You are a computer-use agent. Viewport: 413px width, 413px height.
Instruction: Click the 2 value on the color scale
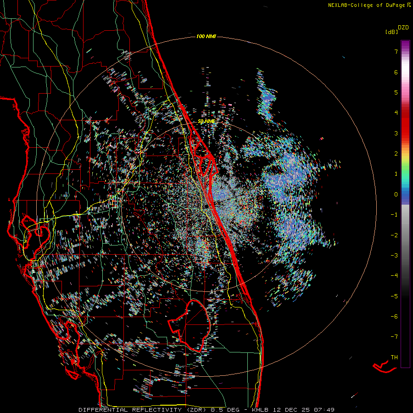tap(396, 154)
